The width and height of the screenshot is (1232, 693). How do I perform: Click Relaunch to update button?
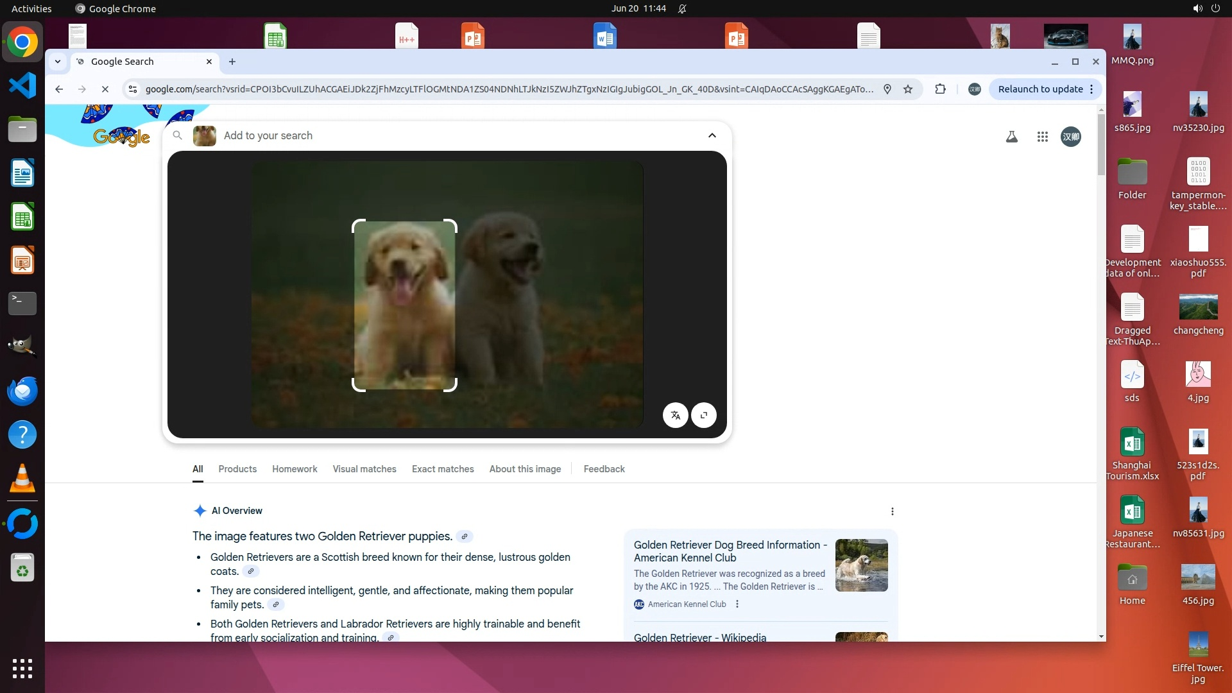coord(1039,89)
